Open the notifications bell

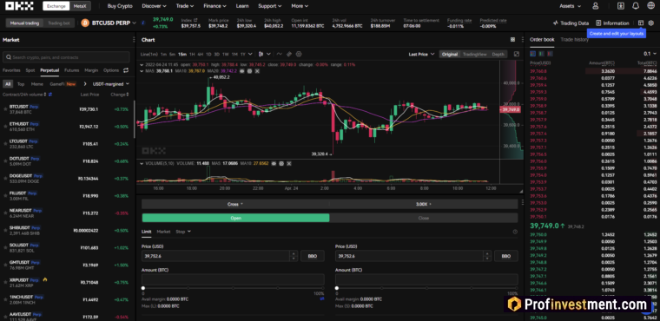tap(636, 6)
